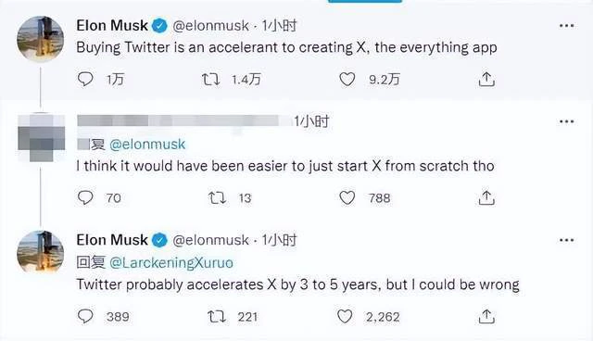Retweet the reply with 13 retweets
The image size is (593, 341).
click(x=217, y=197)
